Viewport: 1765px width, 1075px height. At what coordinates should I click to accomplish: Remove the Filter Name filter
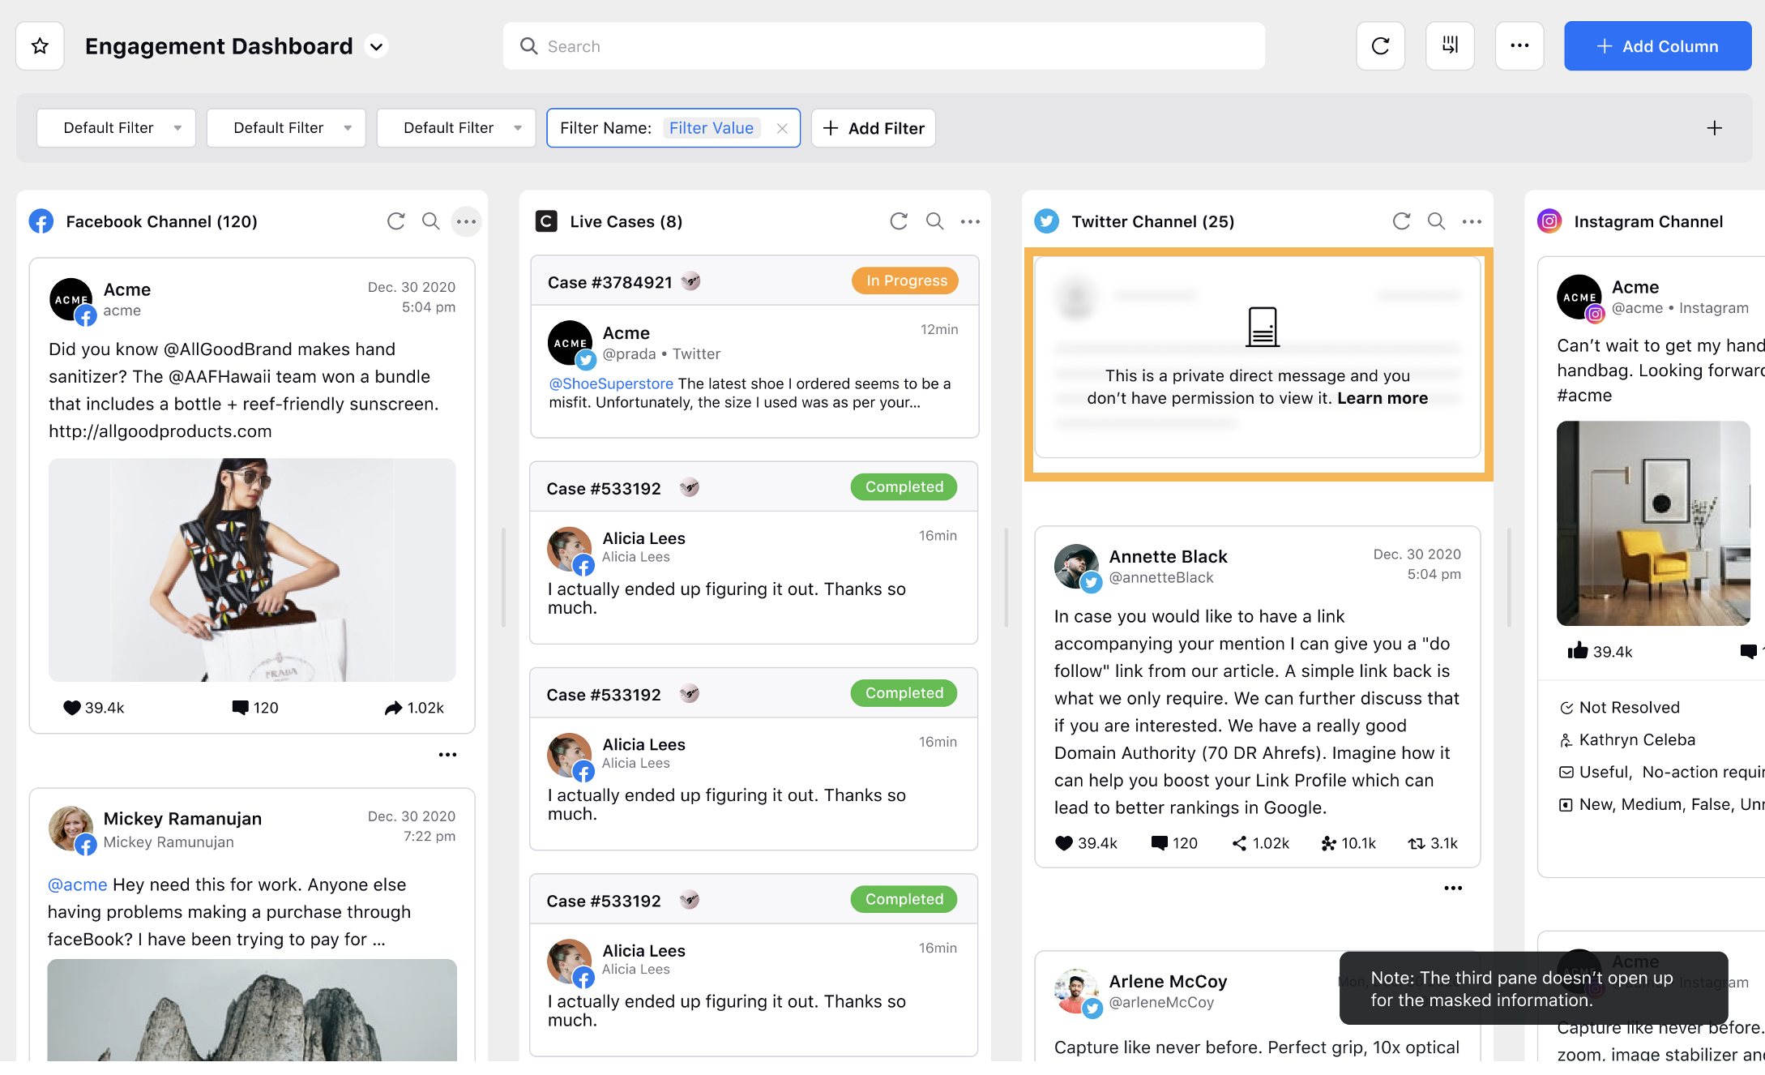pyautogui.click(x=782, y=128)
